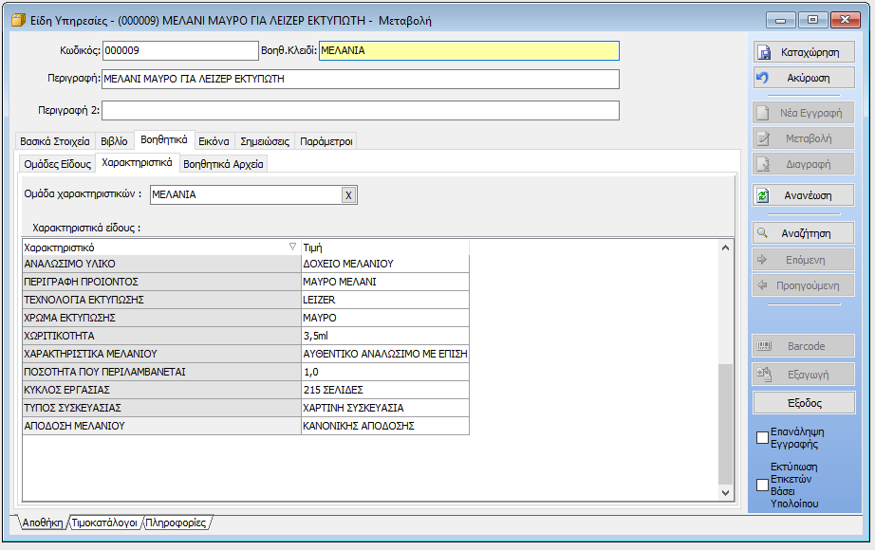The height and width of the screenshot is (550, 875).
Task: Switch to the Βιβλίο tab
Action: pyautogui.click(x=115, y=141)
